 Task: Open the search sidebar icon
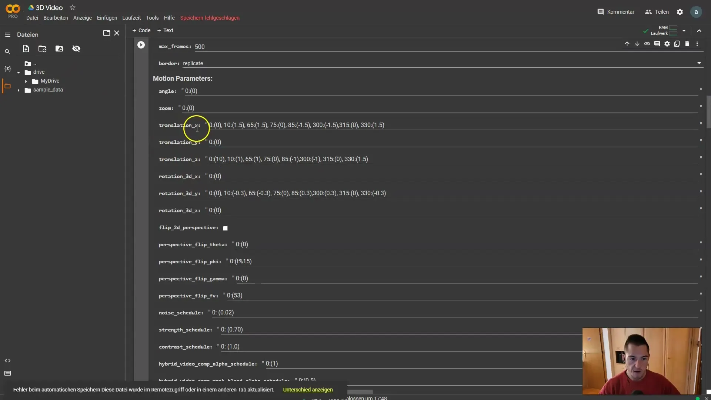(7, 52)
